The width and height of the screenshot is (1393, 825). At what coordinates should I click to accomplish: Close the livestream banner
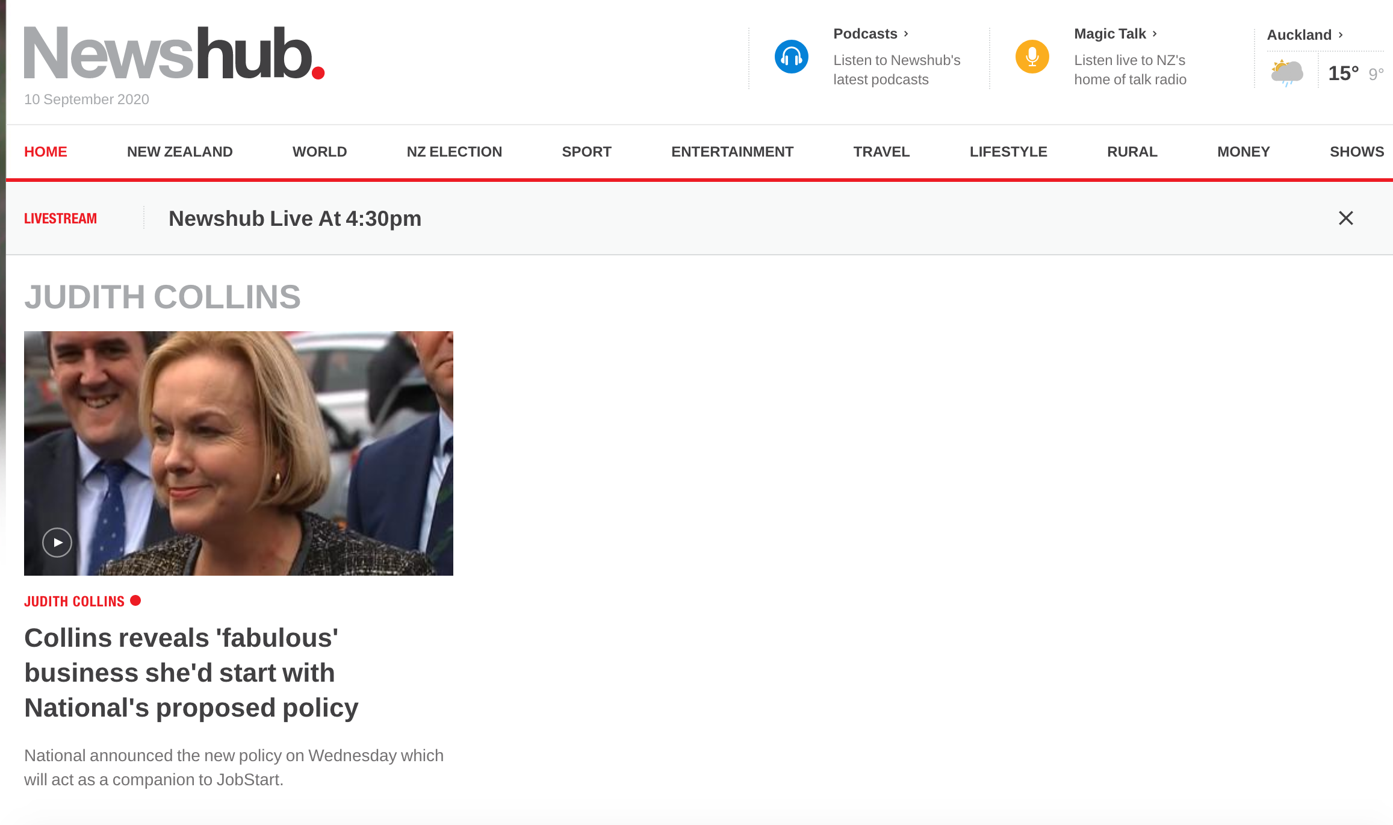pyautogui.click(x=1346, y=218)
